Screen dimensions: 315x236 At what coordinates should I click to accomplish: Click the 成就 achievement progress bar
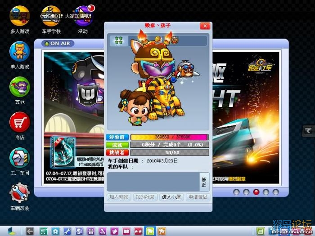pyautogui.click(x=170, y=145)
